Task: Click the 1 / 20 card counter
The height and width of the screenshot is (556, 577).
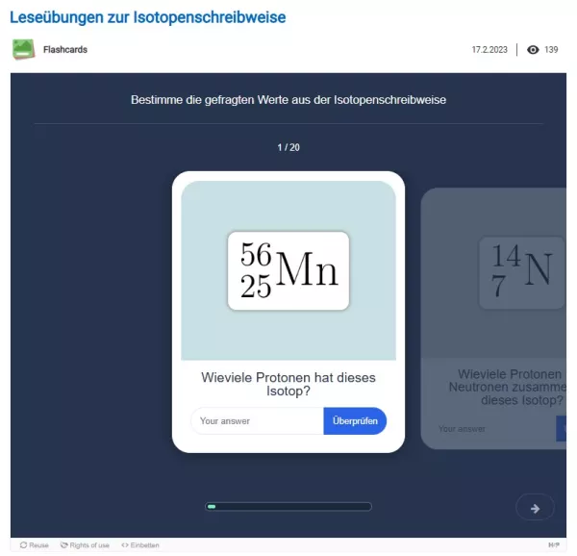Action: click(x=288, y=147)
